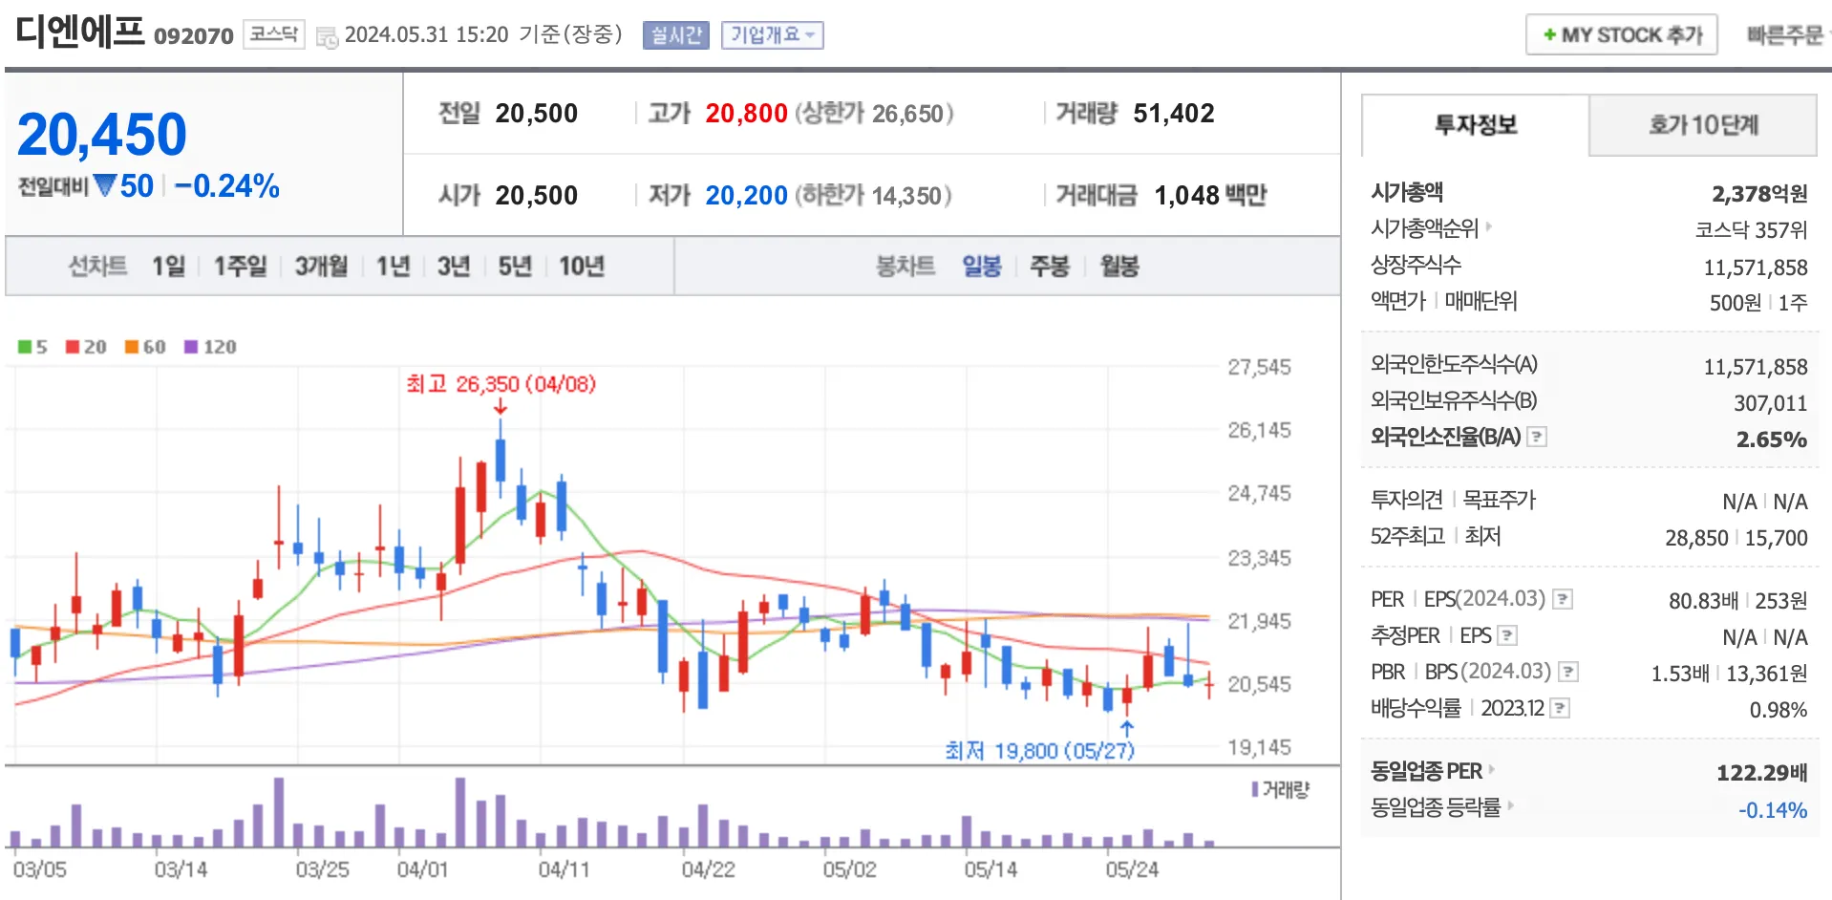Click the 배당수익률 value 0.98%

click(x=1778, y=710)
